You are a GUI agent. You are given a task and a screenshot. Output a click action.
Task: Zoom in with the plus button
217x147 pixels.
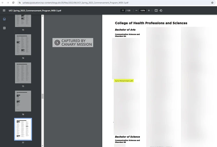[x=149, y=11]
